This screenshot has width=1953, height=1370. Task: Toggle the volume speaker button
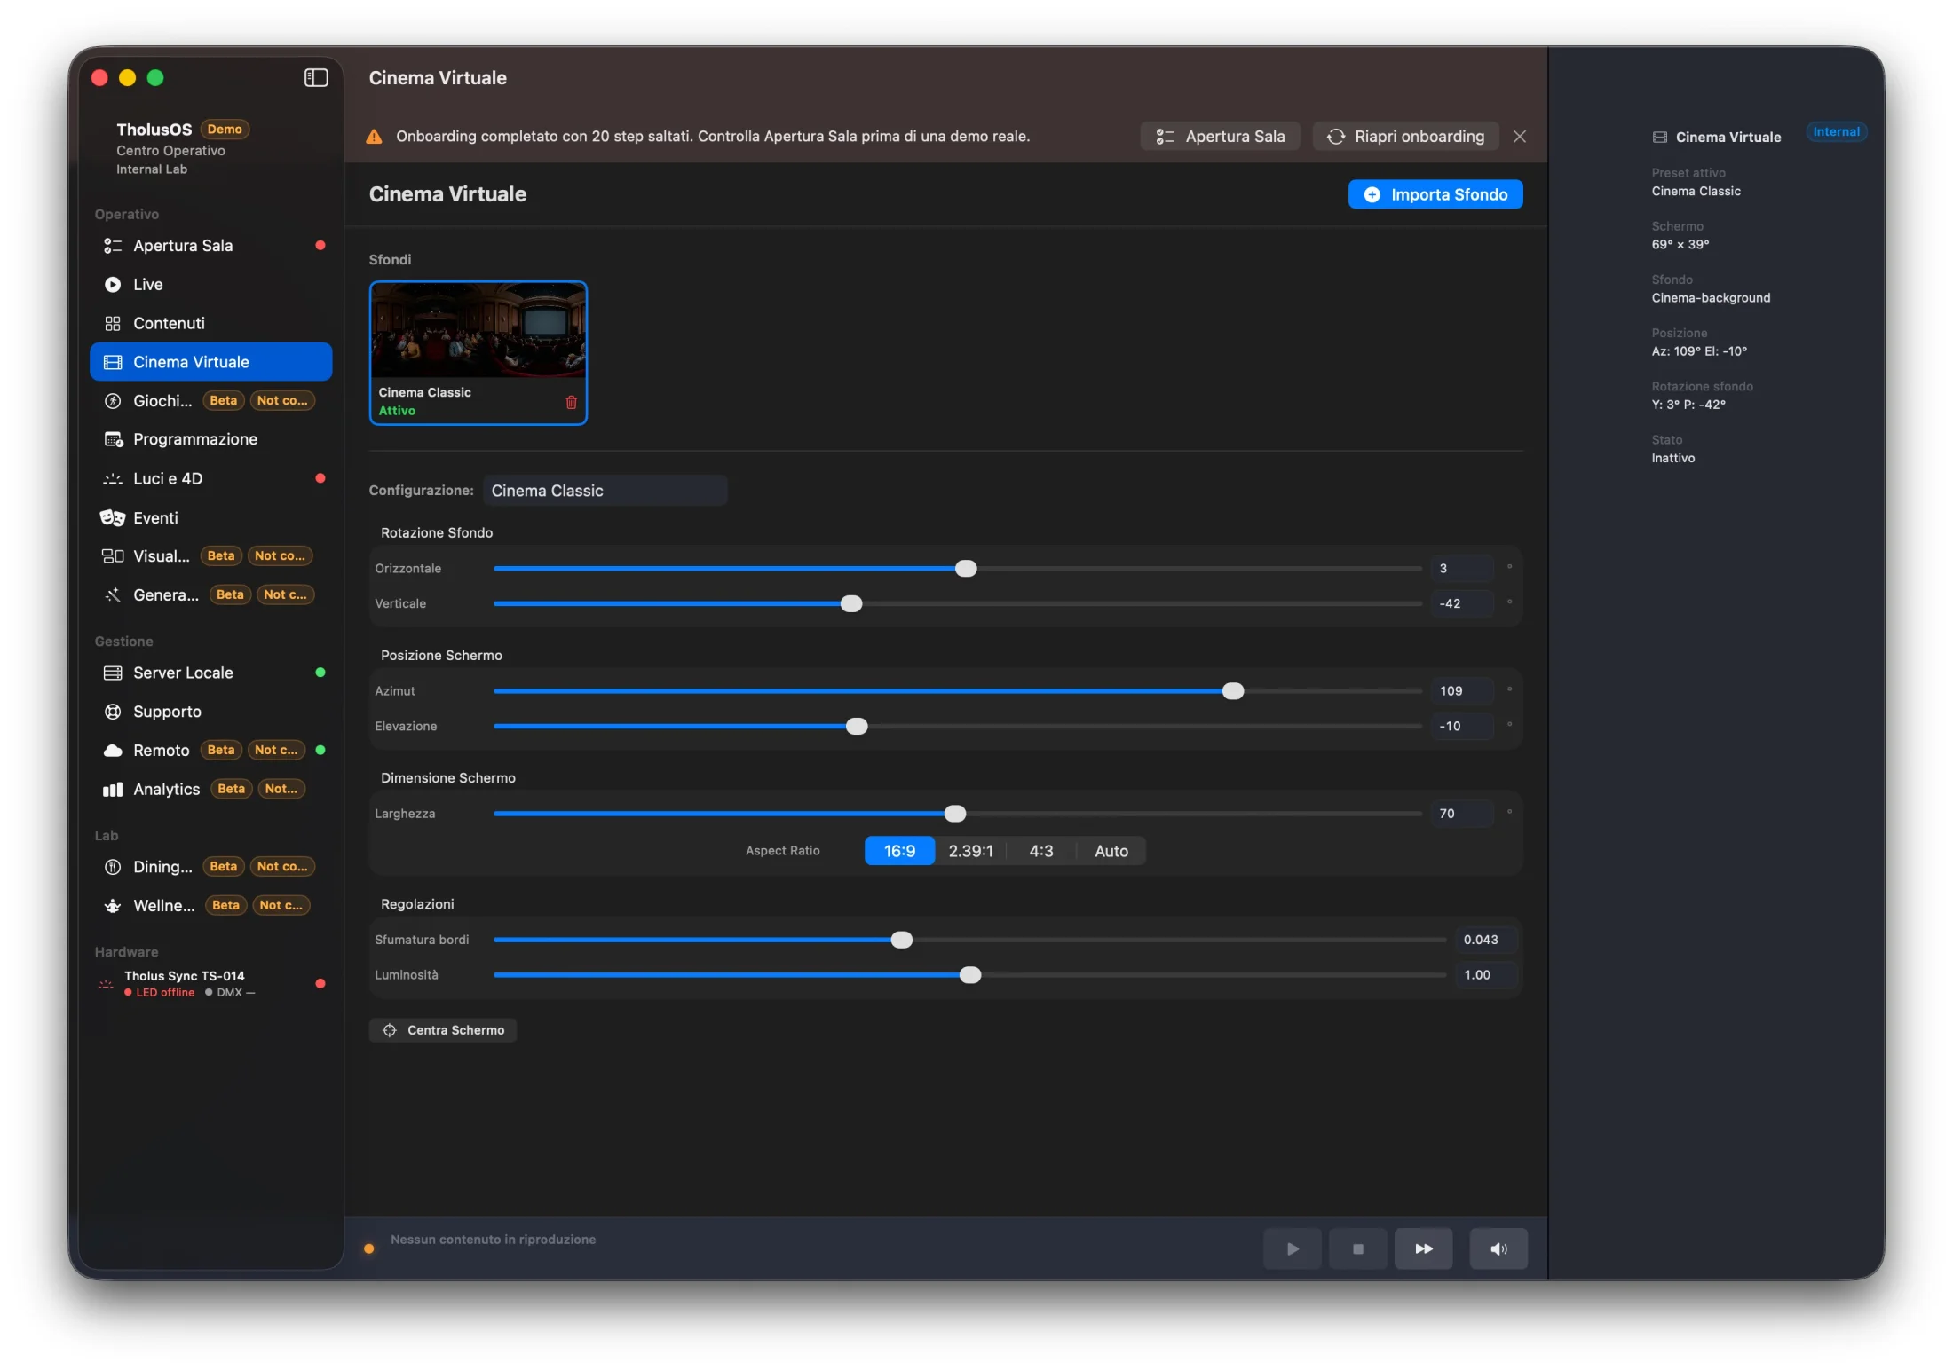1498,1248
